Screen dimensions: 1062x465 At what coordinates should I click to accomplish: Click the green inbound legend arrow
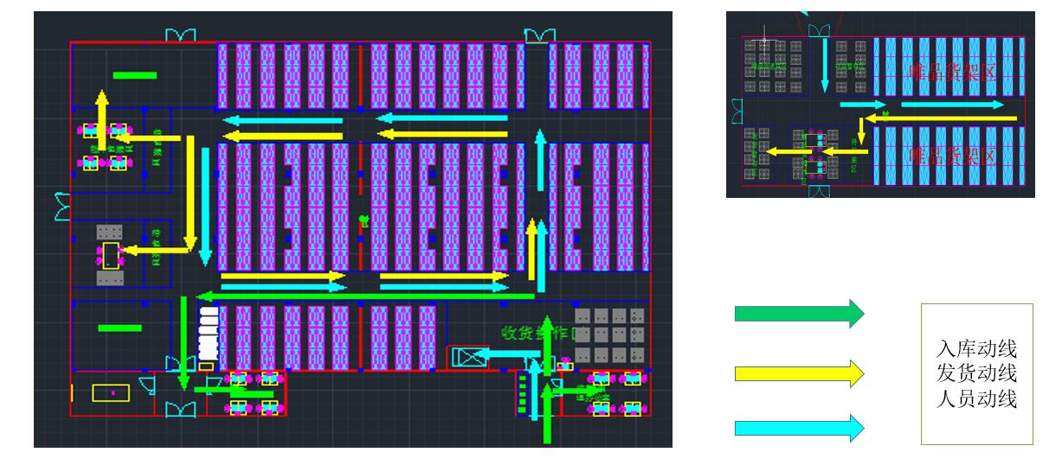pos(798,314)
